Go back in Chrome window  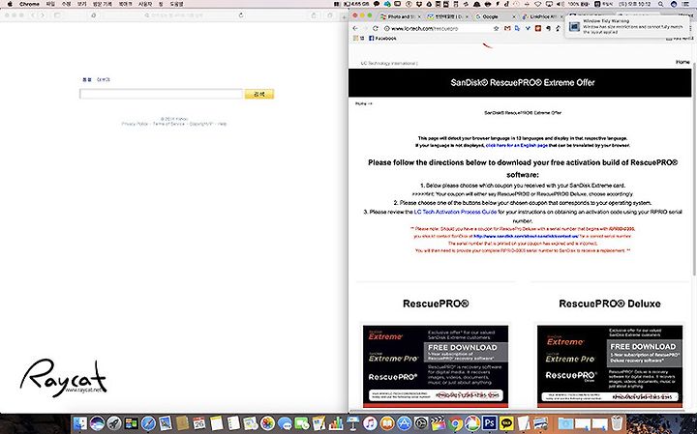click(355, 28)
